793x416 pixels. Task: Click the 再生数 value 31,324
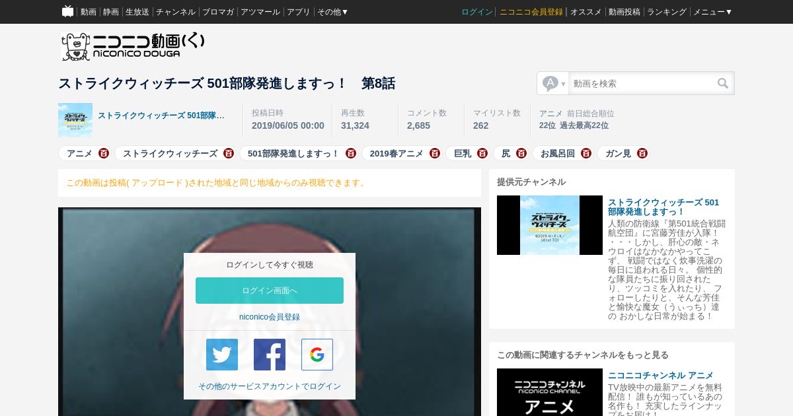click(355, 125)
